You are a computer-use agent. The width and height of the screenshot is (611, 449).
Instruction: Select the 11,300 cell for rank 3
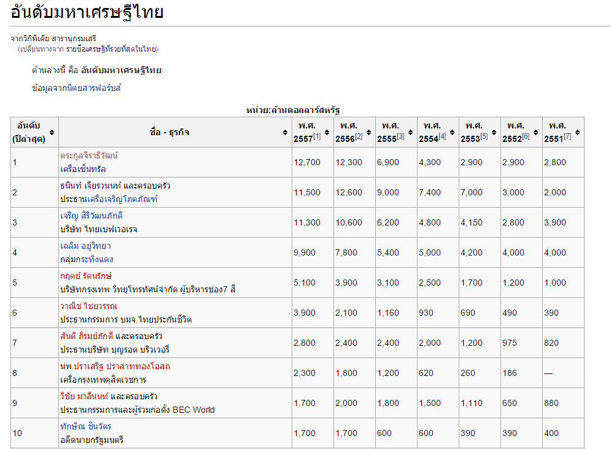point(313,222)
